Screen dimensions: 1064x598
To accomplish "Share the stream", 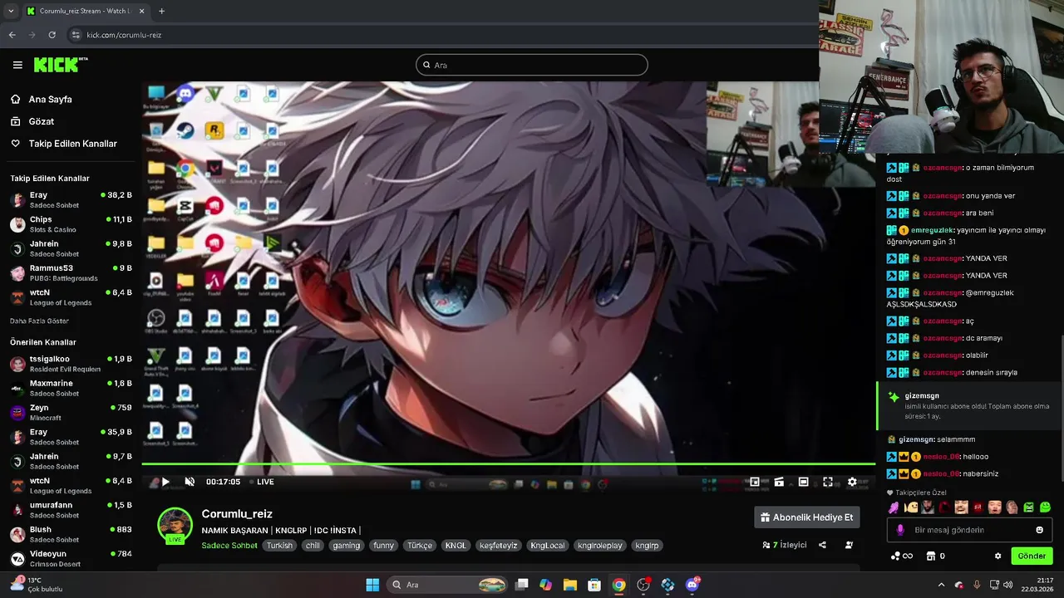I will [x=822, y=545].
